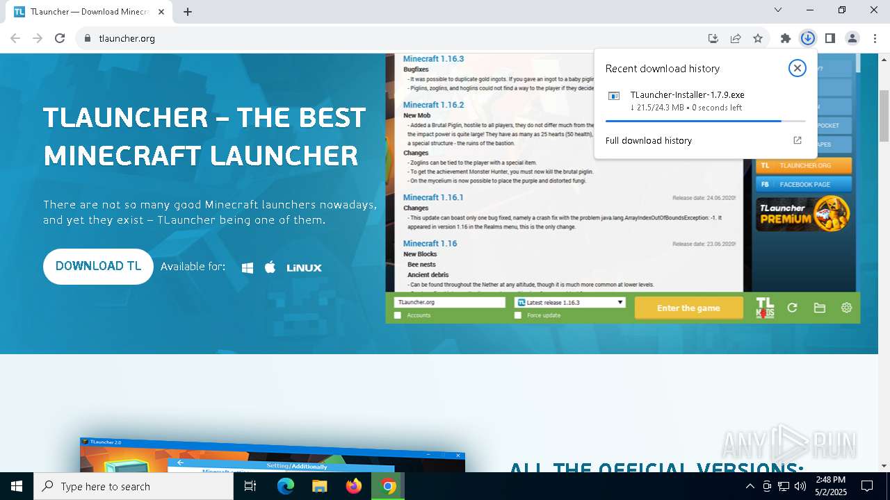
Task: Click the share page icon
Action: (735, 38)
